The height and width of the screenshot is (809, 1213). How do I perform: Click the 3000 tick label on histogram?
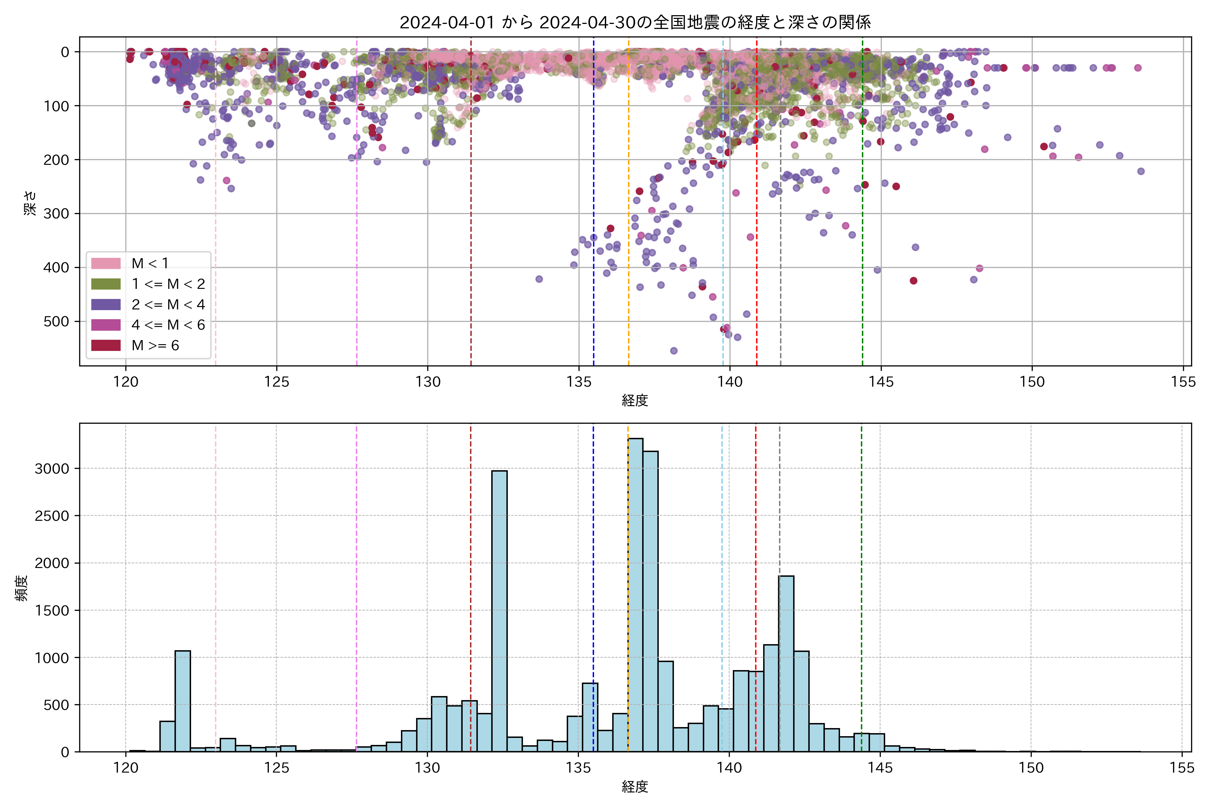[52, 469]
